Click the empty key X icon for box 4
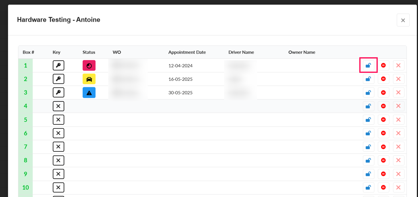Screen dimensions: 418x197 pyautogui.click(x=58, y=106)
